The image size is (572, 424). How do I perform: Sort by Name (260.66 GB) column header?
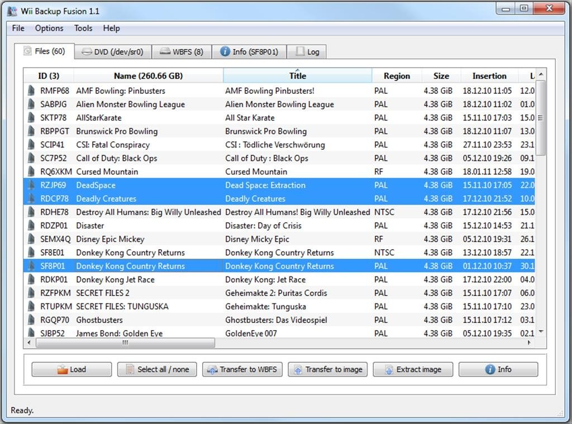(x=148, y=75)
